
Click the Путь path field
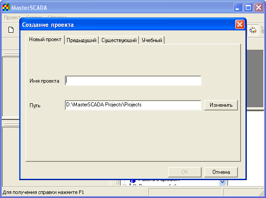point(133,105)
